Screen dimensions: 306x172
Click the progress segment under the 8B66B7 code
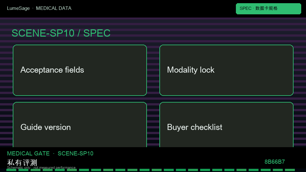pyautogui.click(x=278, y=170)
